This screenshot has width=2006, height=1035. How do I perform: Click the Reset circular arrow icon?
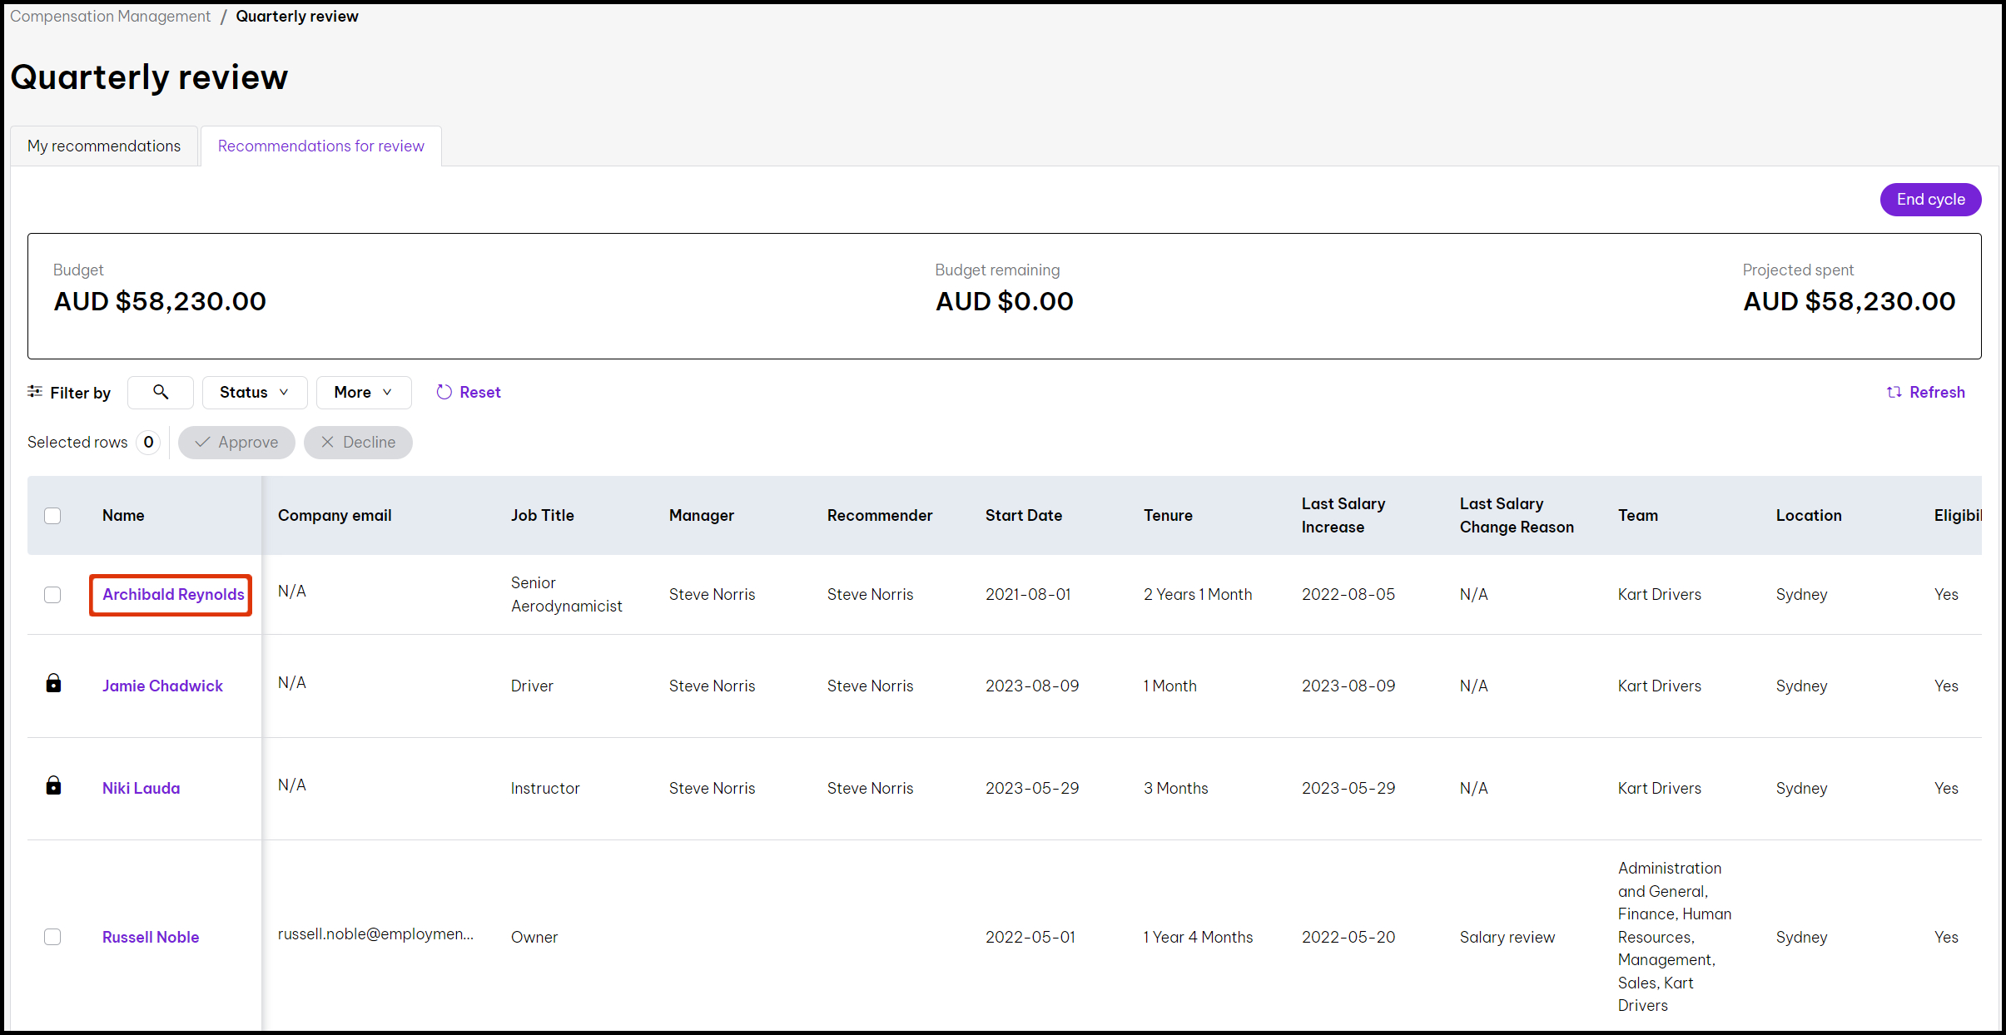[x=444, y=392]
